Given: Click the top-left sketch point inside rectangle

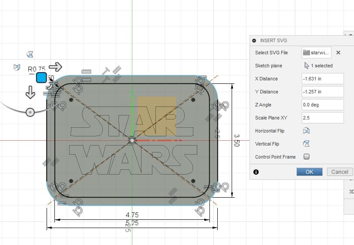Looking at the screenshot, I should tap(71, 100).
